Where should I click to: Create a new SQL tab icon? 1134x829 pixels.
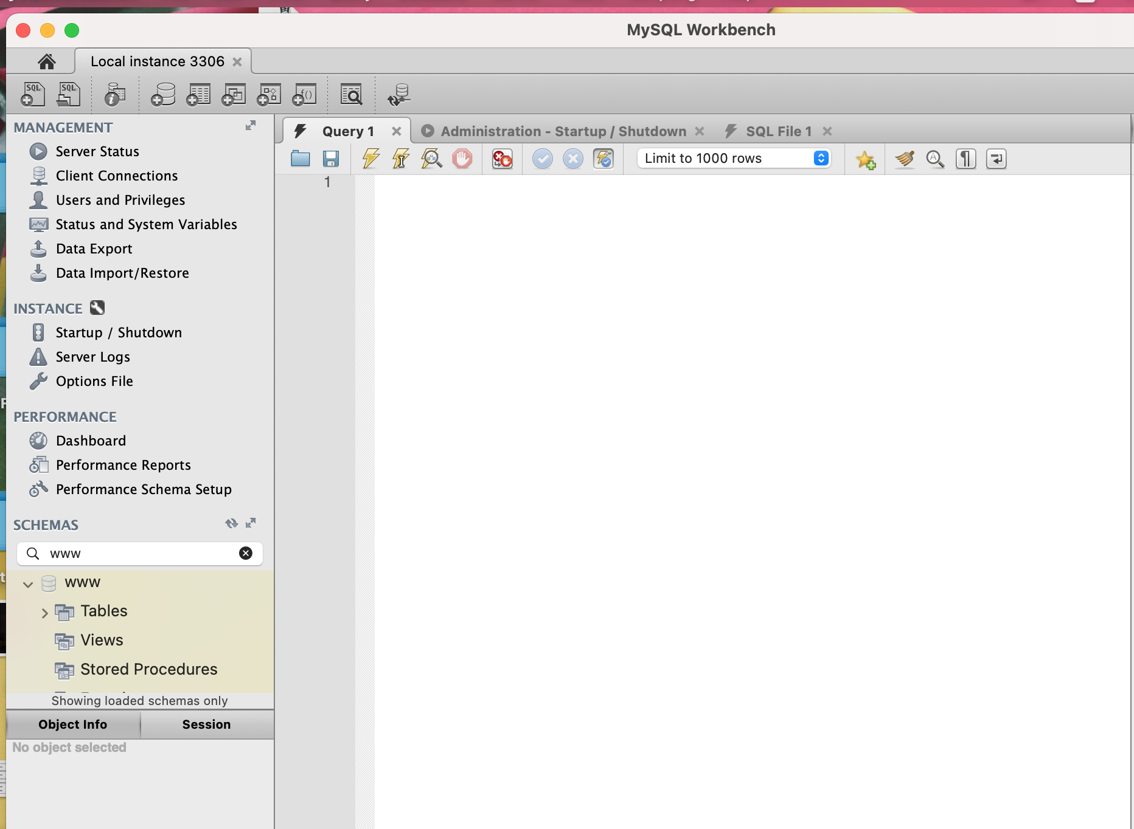click(x=33, y=94)
